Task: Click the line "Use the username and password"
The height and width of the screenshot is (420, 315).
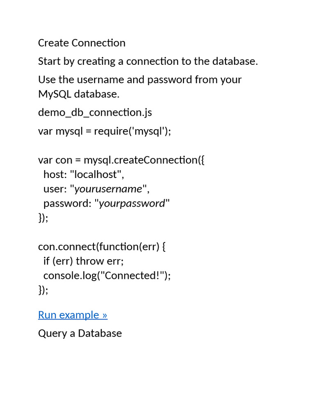Action: (139, 80)
